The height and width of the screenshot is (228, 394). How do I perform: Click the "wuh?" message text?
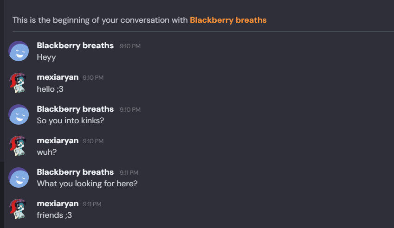[47, 152]
